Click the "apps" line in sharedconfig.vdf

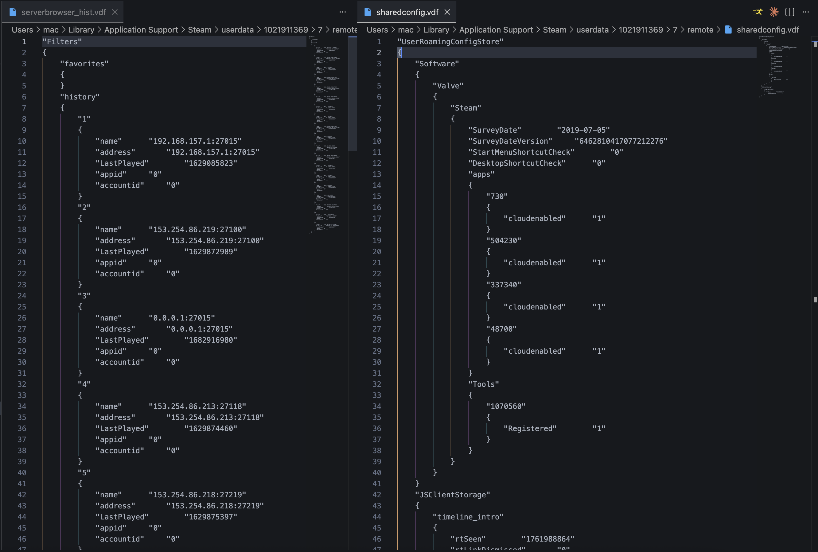[481, 174]
